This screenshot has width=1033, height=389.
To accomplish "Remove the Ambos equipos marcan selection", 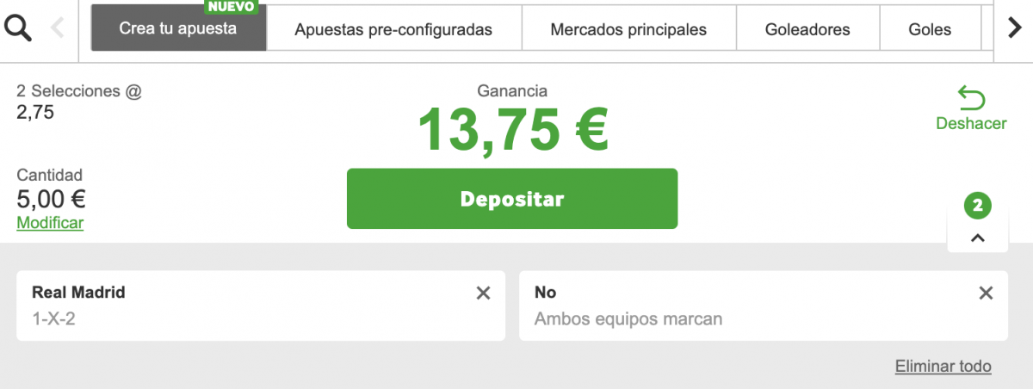I will pyautogui.click(x=987, y=293).
